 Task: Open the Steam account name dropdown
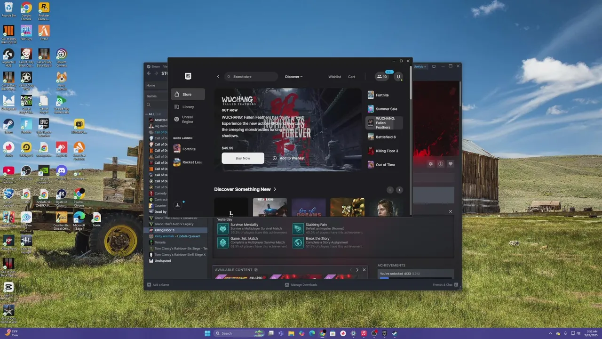pos(420,66)
